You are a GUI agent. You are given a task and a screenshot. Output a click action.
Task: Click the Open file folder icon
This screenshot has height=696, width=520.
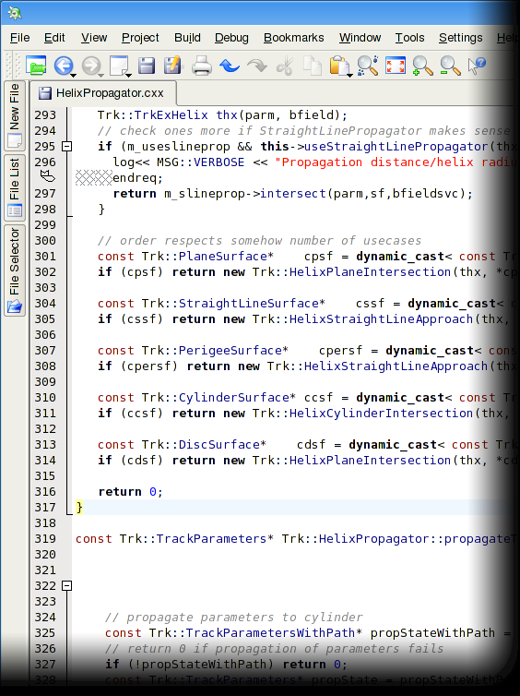[36, 66]
